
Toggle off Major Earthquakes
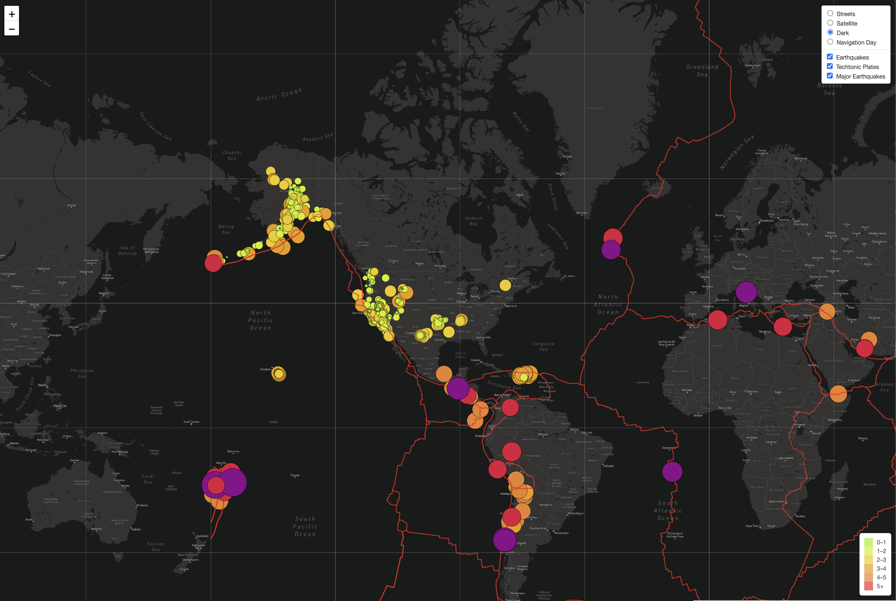click(830, 76)
